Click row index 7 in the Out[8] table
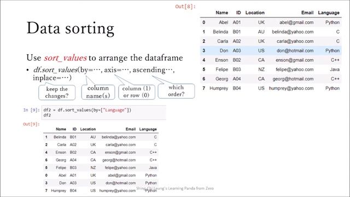The image size is (350, 197). click(204, 88)
